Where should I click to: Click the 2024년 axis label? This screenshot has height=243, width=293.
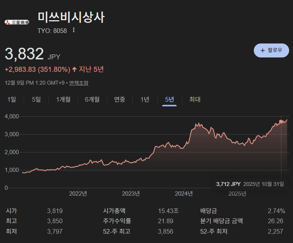[x=184, y=194]
